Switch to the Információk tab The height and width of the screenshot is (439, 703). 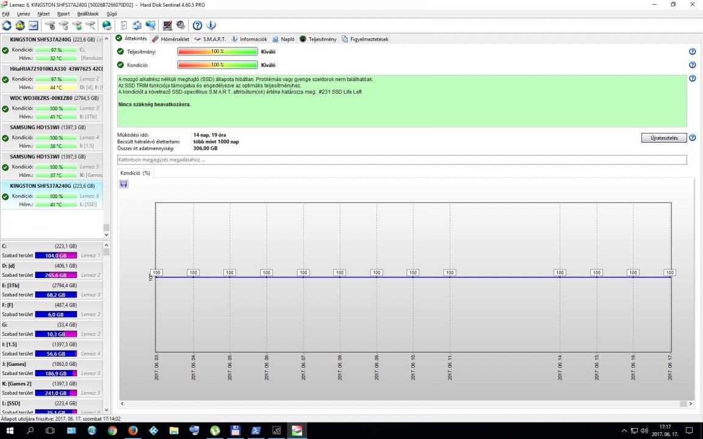(x=249, y=39)
